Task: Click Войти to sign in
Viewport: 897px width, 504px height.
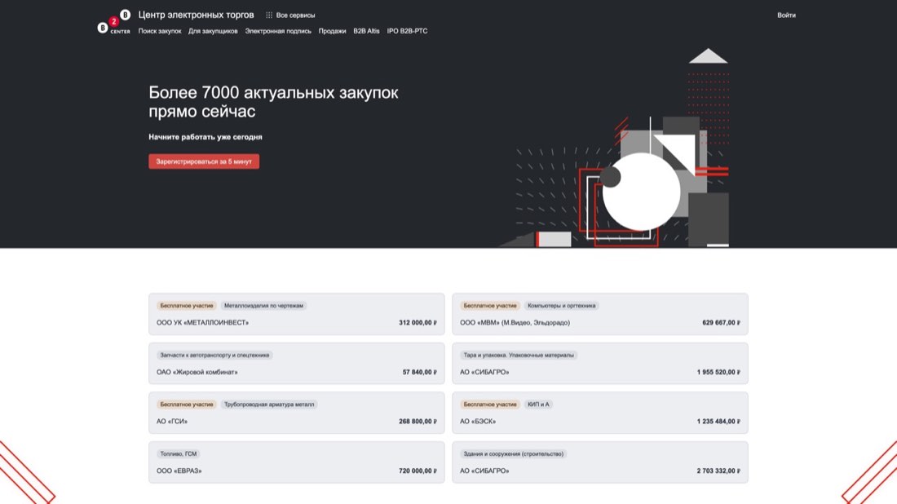Action: coord(786,15)
